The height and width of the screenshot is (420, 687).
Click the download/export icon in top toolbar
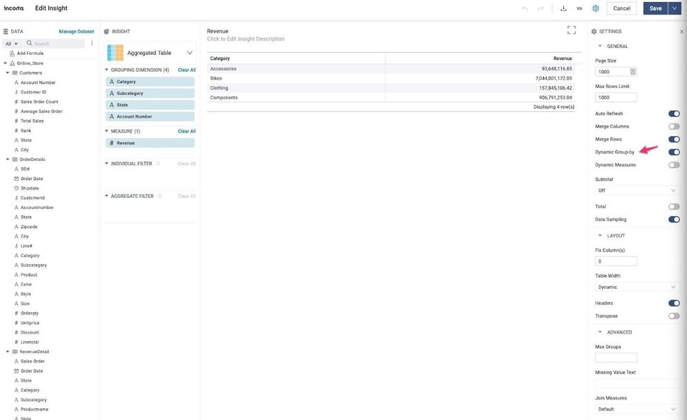[x=563, y=8]
